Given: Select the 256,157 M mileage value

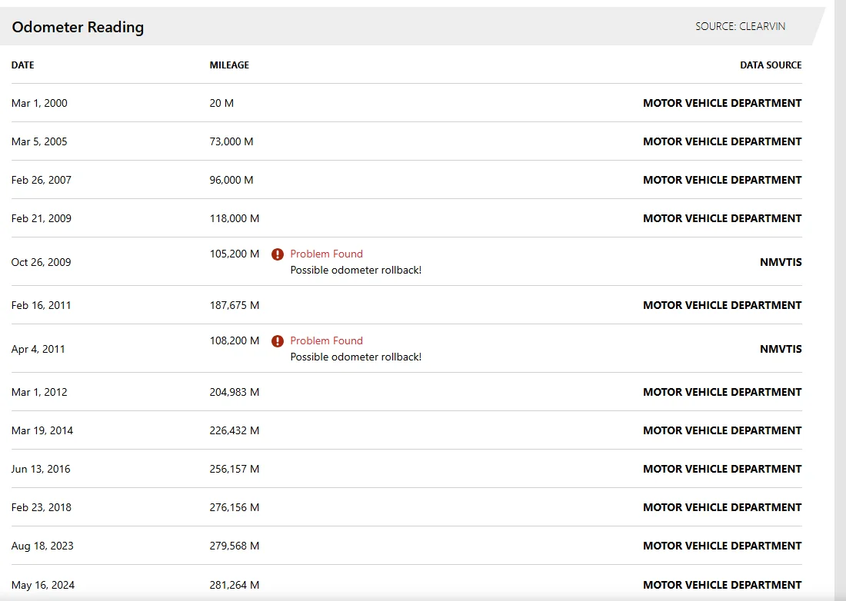Looking at the screenshot, I should [x=235, y=469].
